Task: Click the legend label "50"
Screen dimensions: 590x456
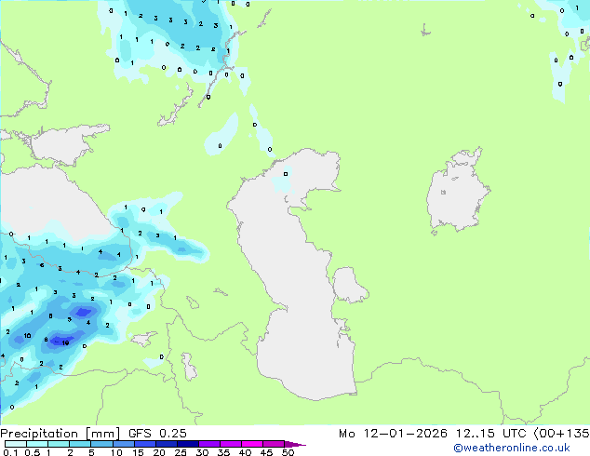Action: click(x=288, y=452)
